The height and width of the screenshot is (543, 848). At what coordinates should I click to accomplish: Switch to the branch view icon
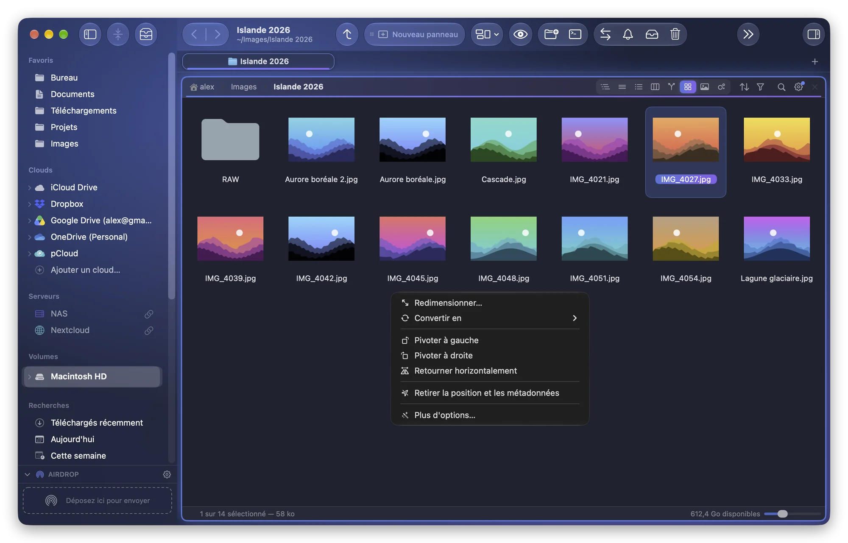[x=671, y=87]
